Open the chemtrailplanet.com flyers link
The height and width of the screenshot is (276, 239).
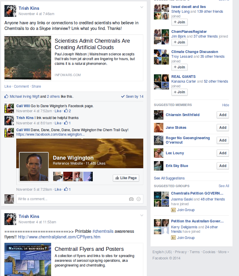[x=59, y=237]
